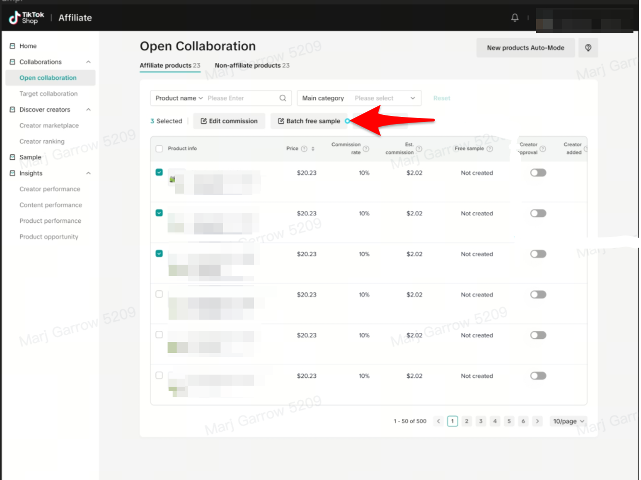
Task: Uncheck the first product row checkbox
Action: click(159, 172)
